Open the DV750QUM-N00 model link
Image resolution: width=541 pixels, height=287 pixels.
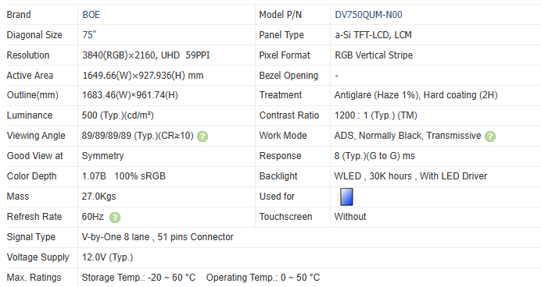coord(368,15)
